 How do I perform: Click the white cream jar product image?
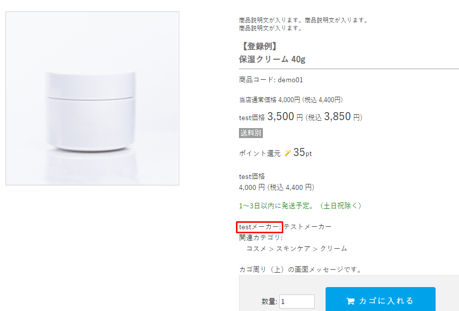pos(92,99)
